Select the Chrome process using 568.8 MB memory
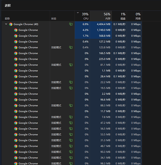The width and height of the screenshot is (161, 165). 72,36
